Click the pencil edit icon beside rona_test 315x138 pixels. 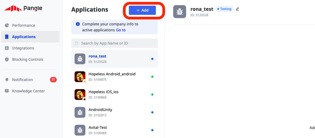click(237, 9)
